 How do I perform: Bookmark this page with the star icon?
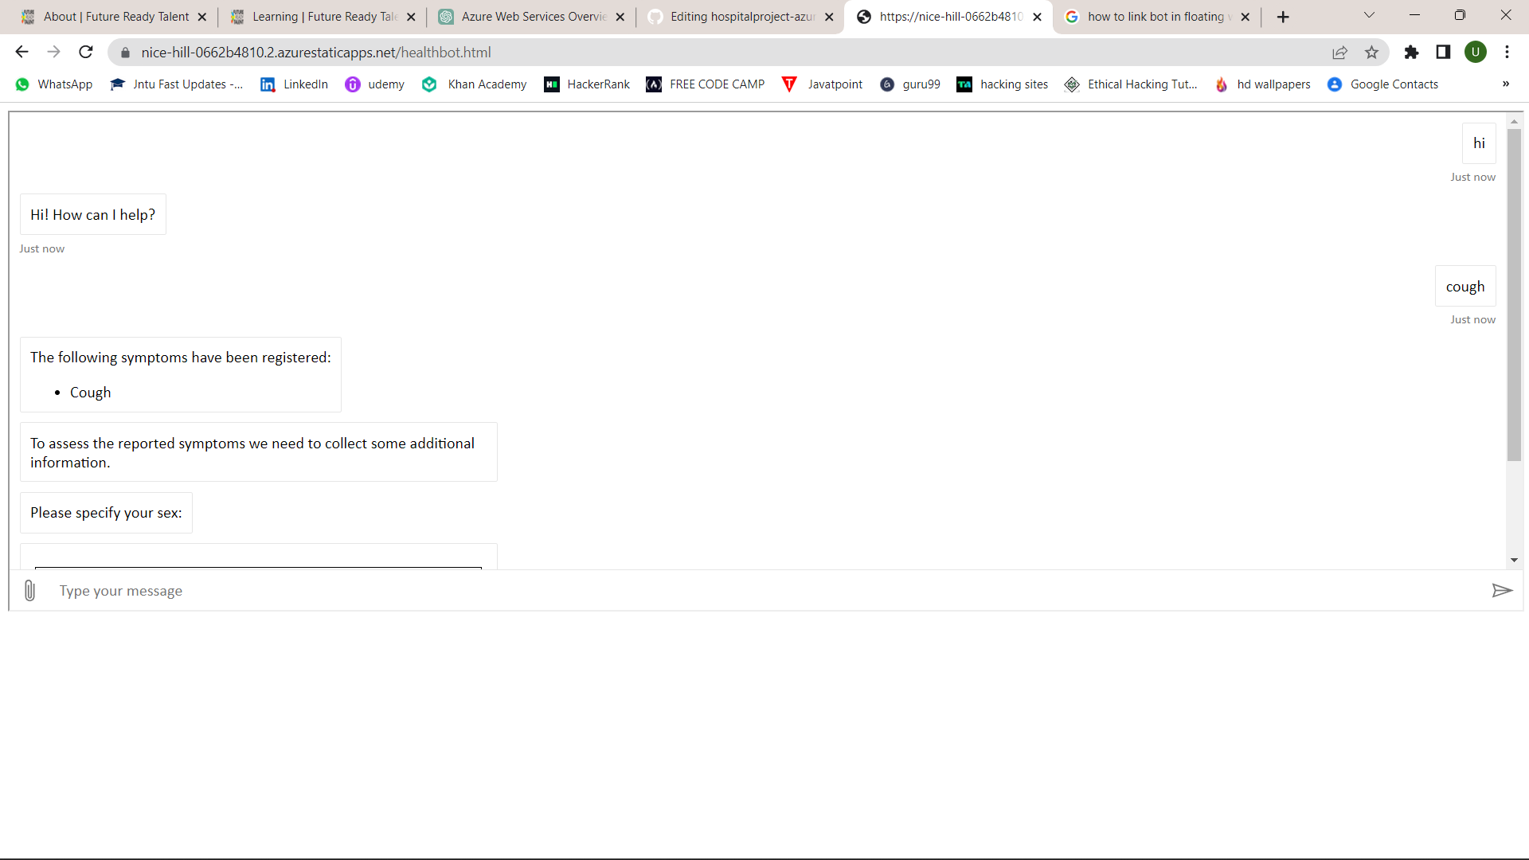click(x=1371, y=53)
